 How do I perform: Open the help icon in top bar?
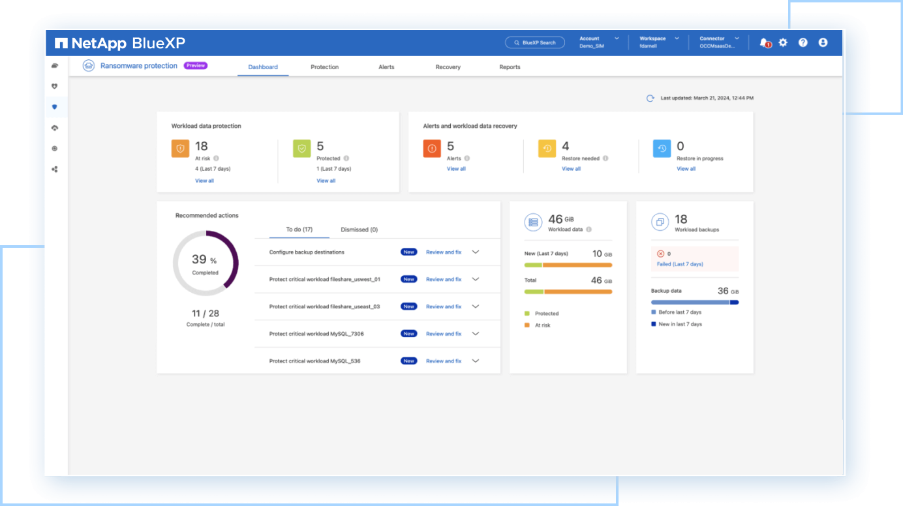[x=803, y=42]
